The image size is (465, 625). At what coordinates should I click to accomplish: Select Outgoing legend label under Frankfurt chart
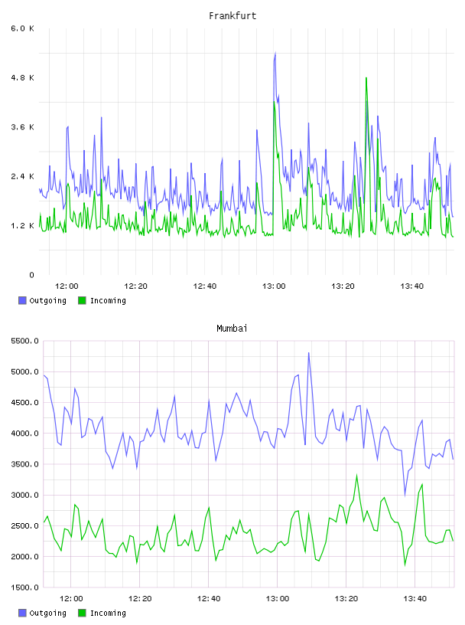point(47,301)
